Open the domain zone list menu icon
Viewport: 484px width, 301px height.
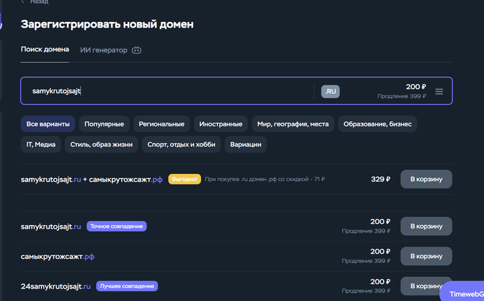[x=439, y=92]
